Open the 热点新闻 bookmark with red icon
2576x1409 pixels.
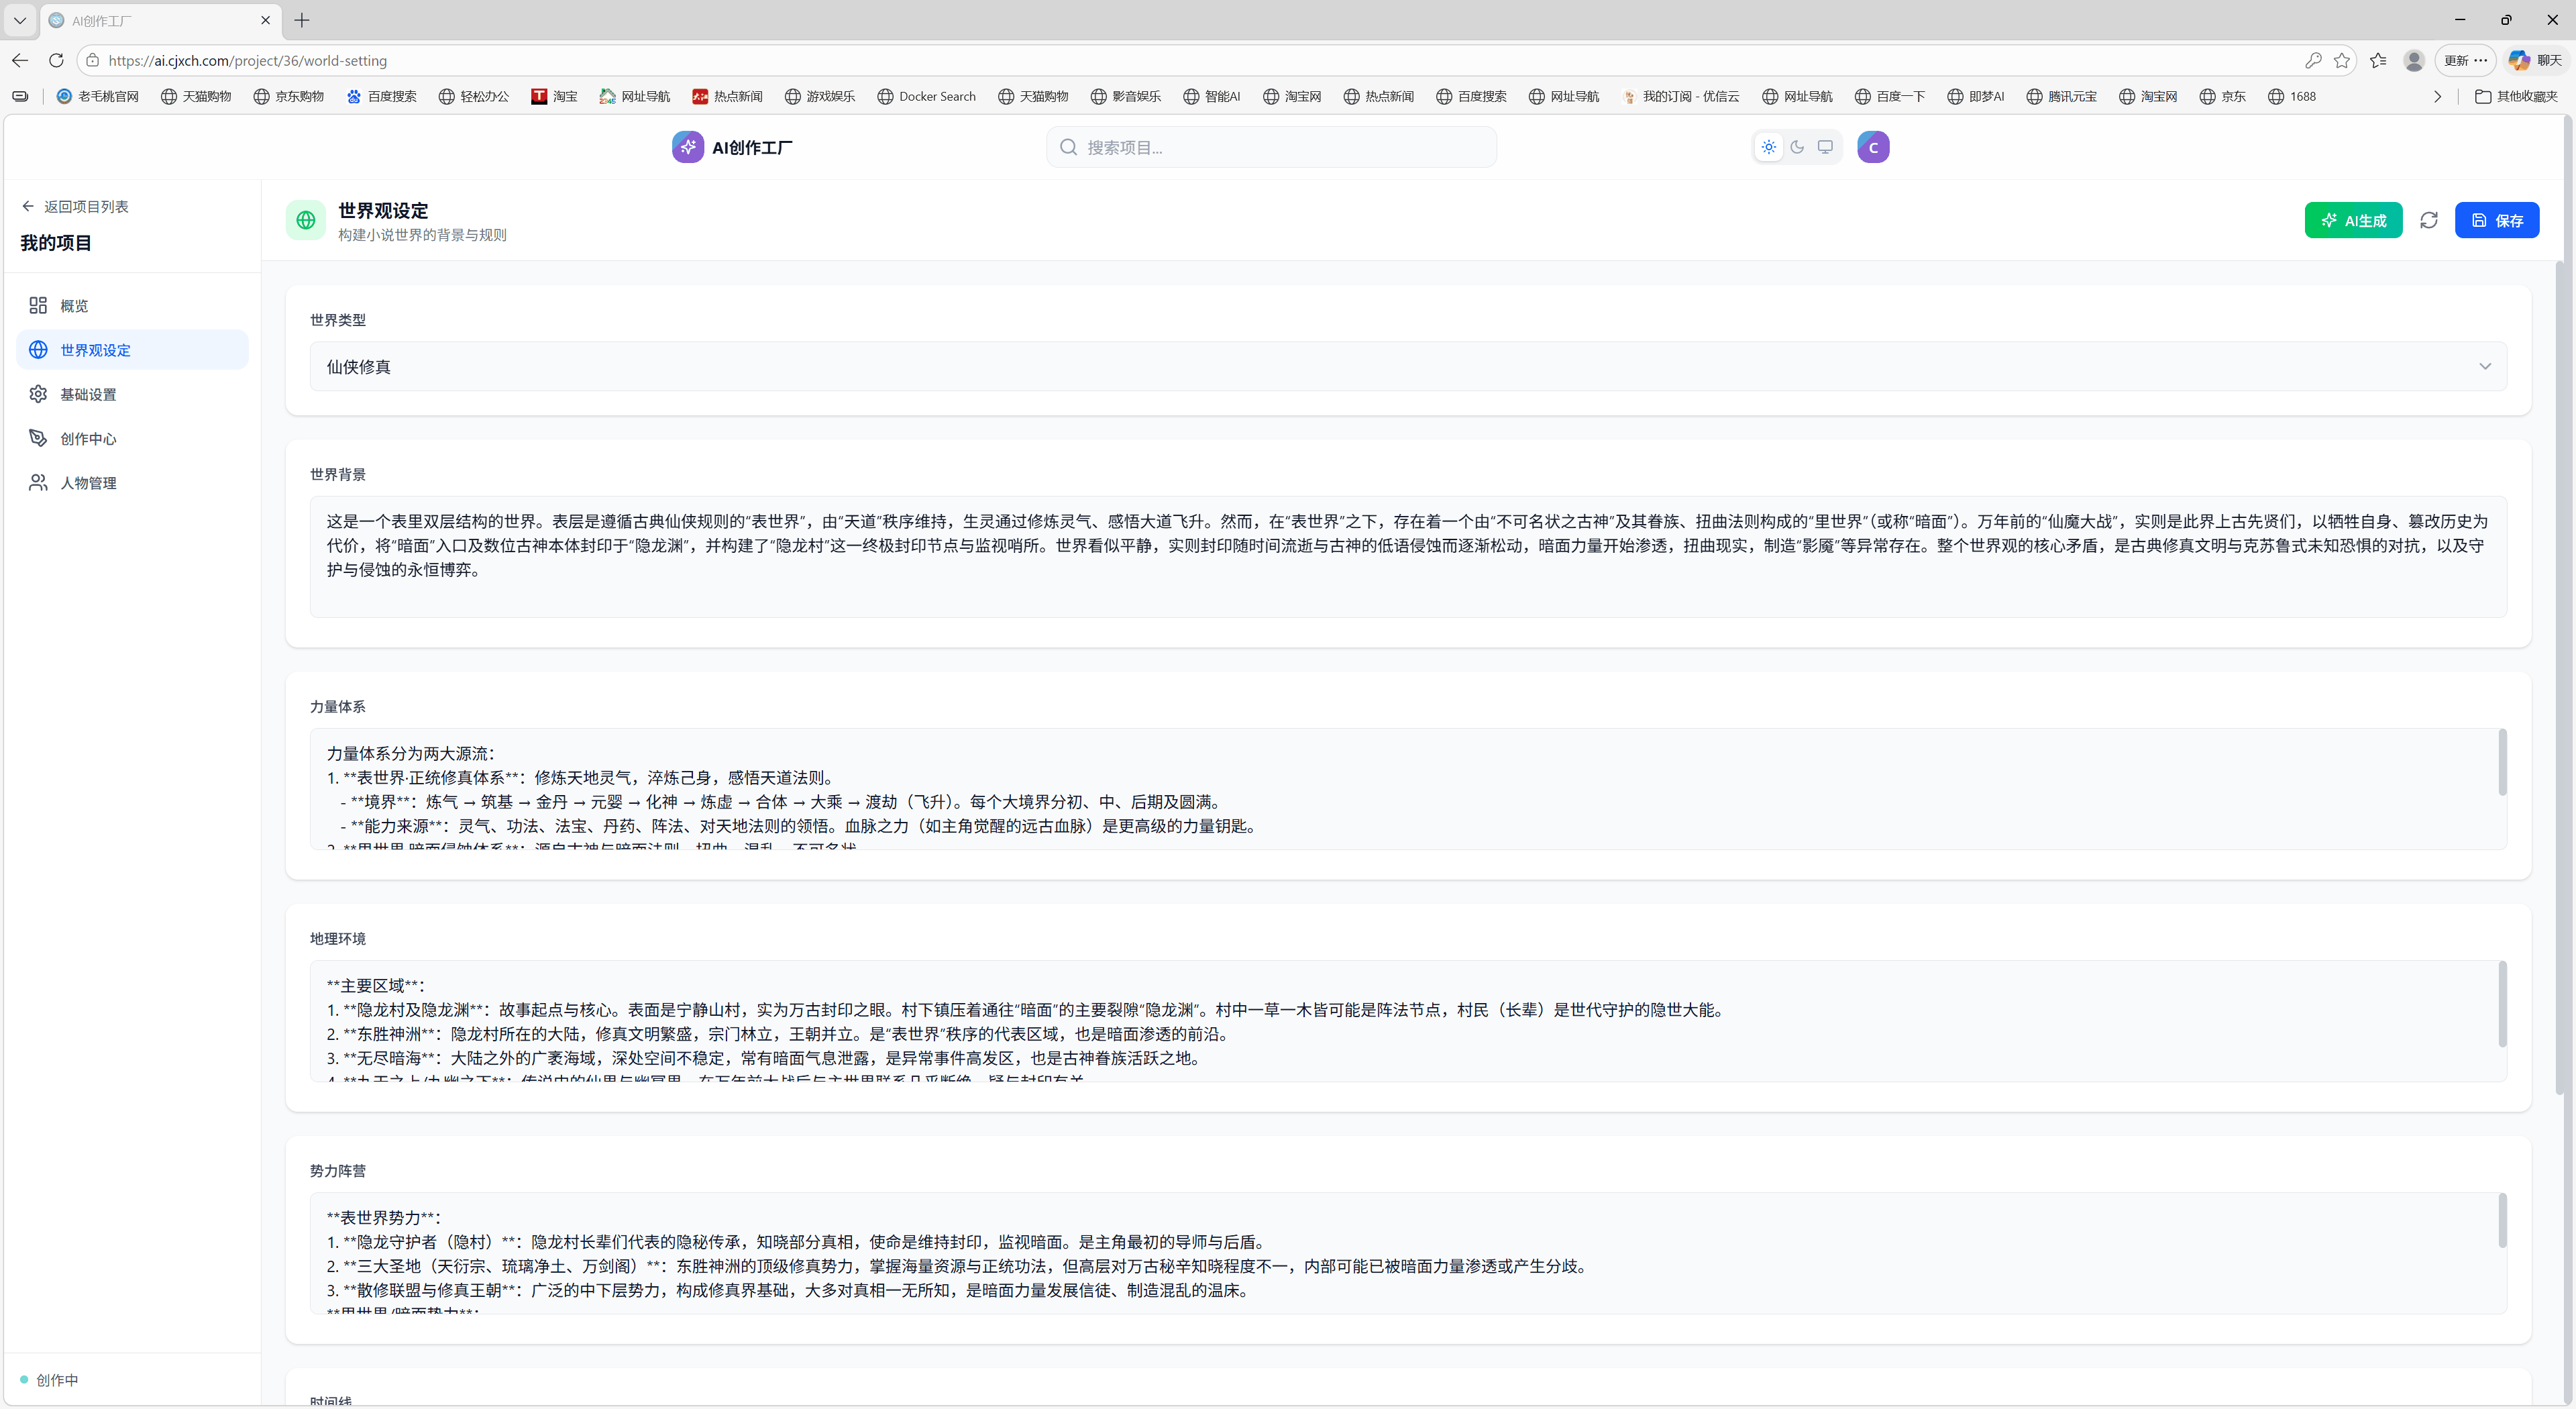tap(727, 96)
